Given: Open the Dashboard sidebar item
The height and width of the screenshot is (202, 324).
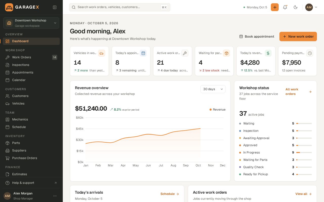Looking at the screenshot, I should tap(31, 41).
